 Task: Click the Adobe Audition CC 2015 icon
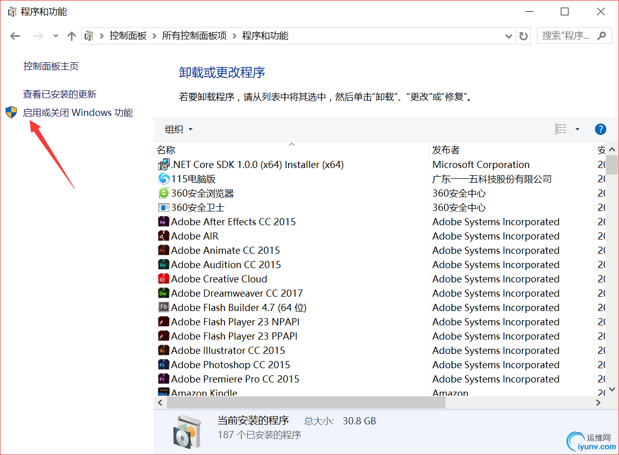click(x=163, y=265)
